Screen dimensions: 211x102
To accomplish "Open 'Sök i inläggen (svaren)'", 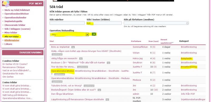I will [x=17, y=29].
